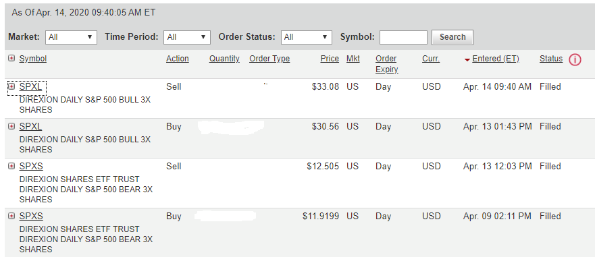Expand the SPXS Sell order row
595x257 pixels.
(11, 166)
